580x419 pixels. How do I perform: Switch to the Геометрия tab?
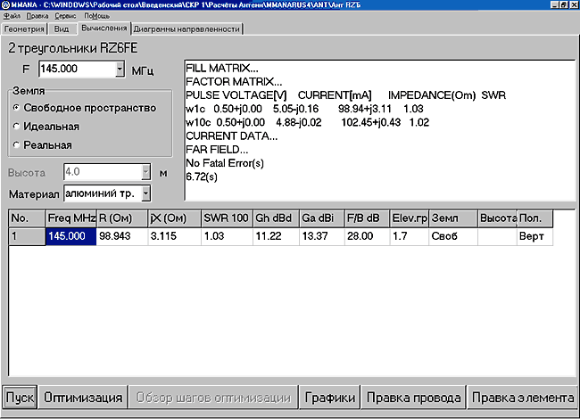pos(23,29)
